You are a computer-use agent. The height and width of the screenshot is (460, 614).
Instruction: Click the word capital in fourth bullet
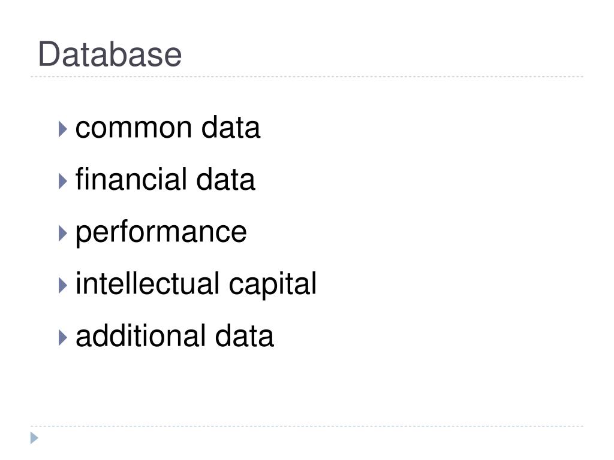click(x=273, y=285)
